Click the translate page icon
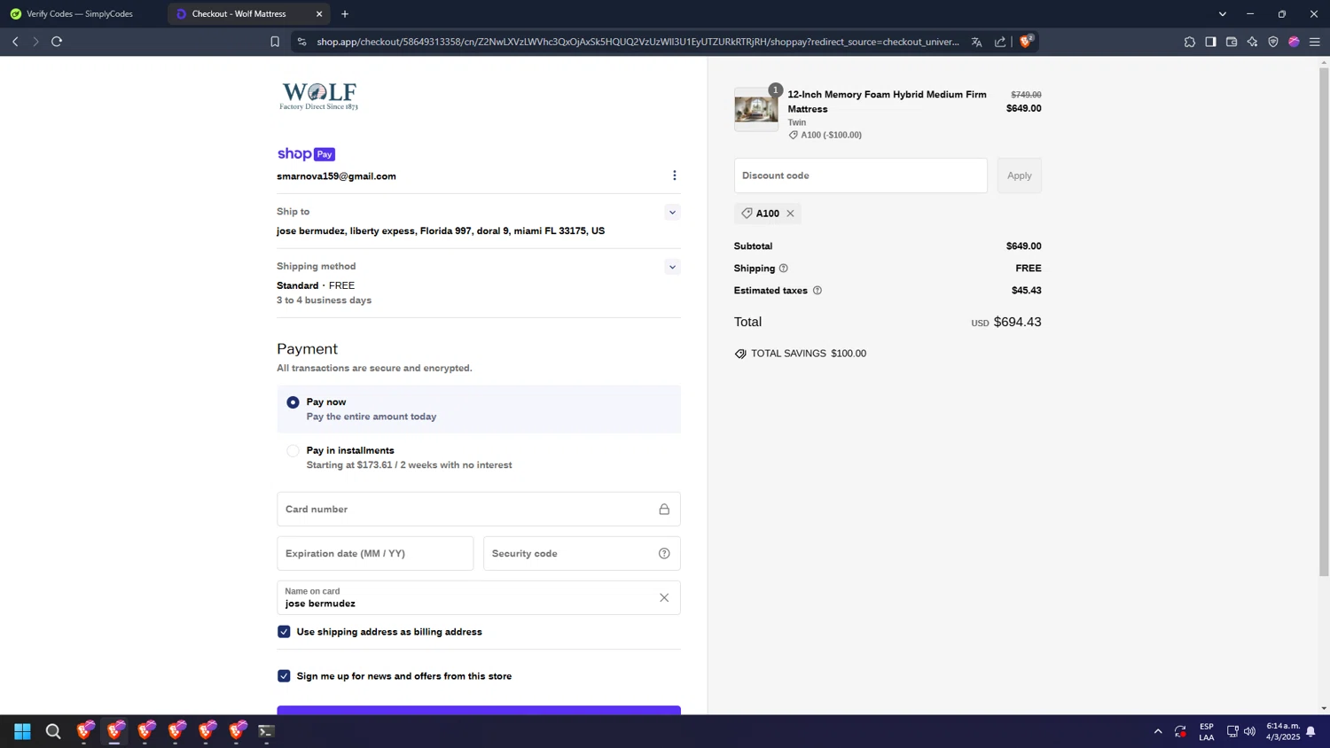Viewport: 1330px width, 748px height. [x=976, y=42]
